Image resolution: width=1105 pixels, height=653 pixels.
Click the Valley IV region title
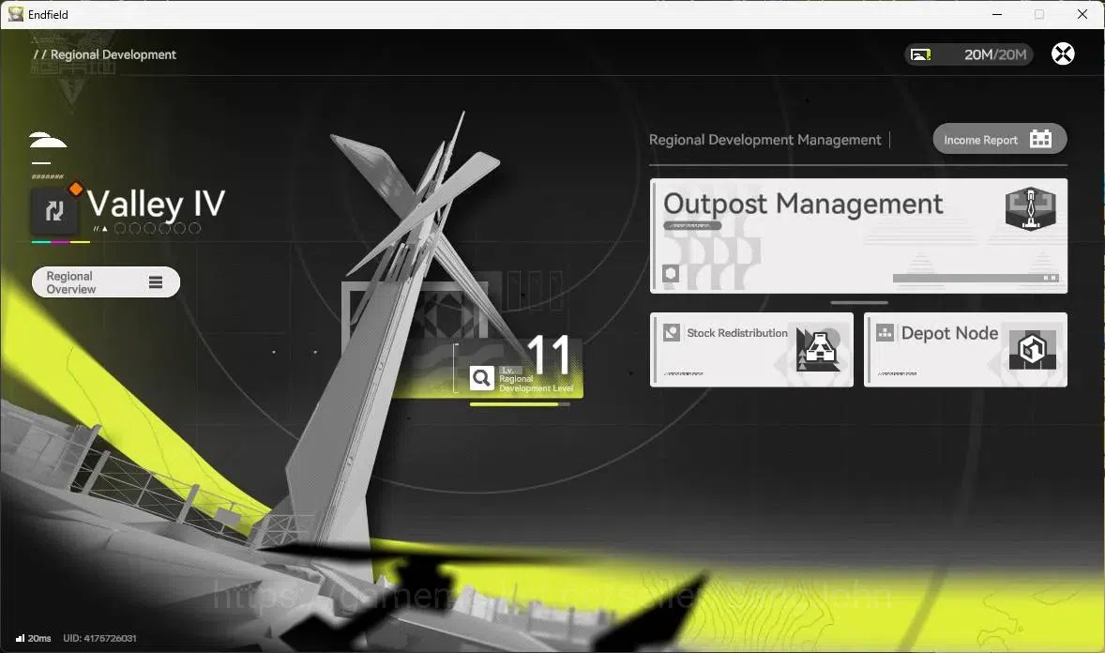pyautogui.click(x=156, y=204)
